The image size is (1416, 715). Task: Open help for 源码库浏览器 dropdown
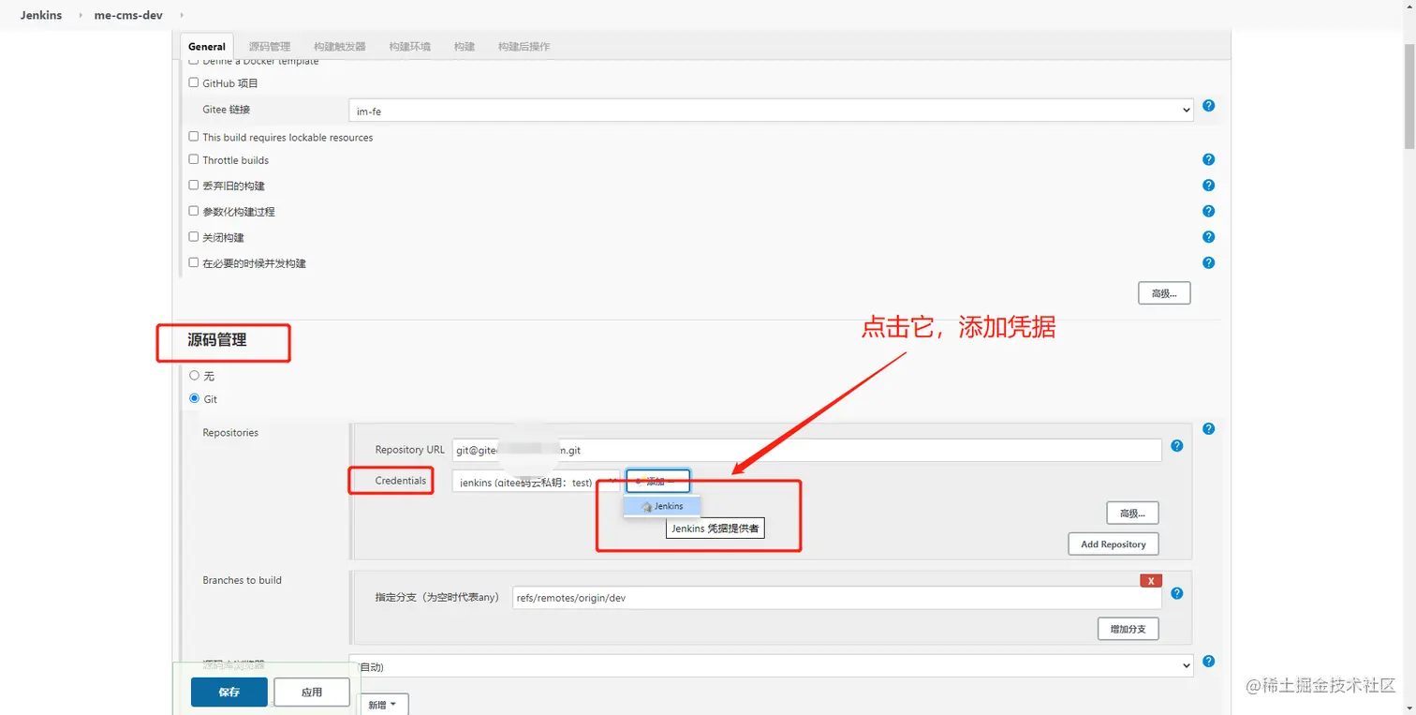click(1208, 662)
